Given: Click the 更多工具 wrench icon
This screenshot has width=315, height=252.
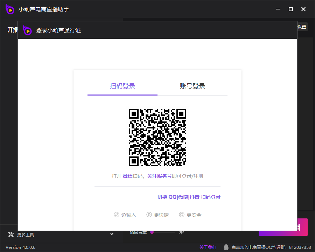Looking at the screenshot, I should 11,234.
